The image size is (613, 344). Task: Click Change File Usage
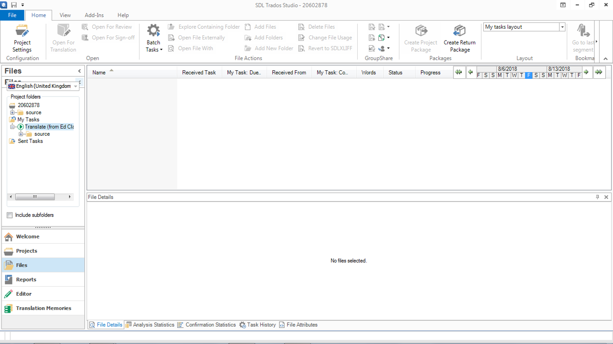(x=325, y=37)
